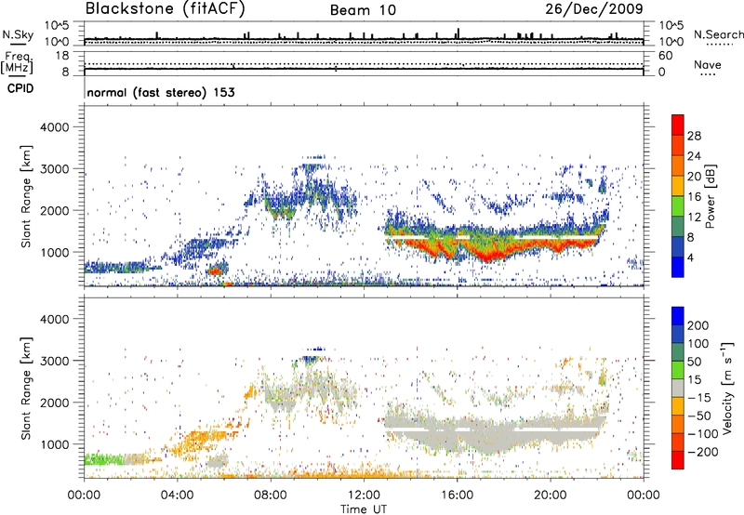744x515 pixels.
Task: Click the red top segment of Power colorbar
Action: [x=678, y=125]
